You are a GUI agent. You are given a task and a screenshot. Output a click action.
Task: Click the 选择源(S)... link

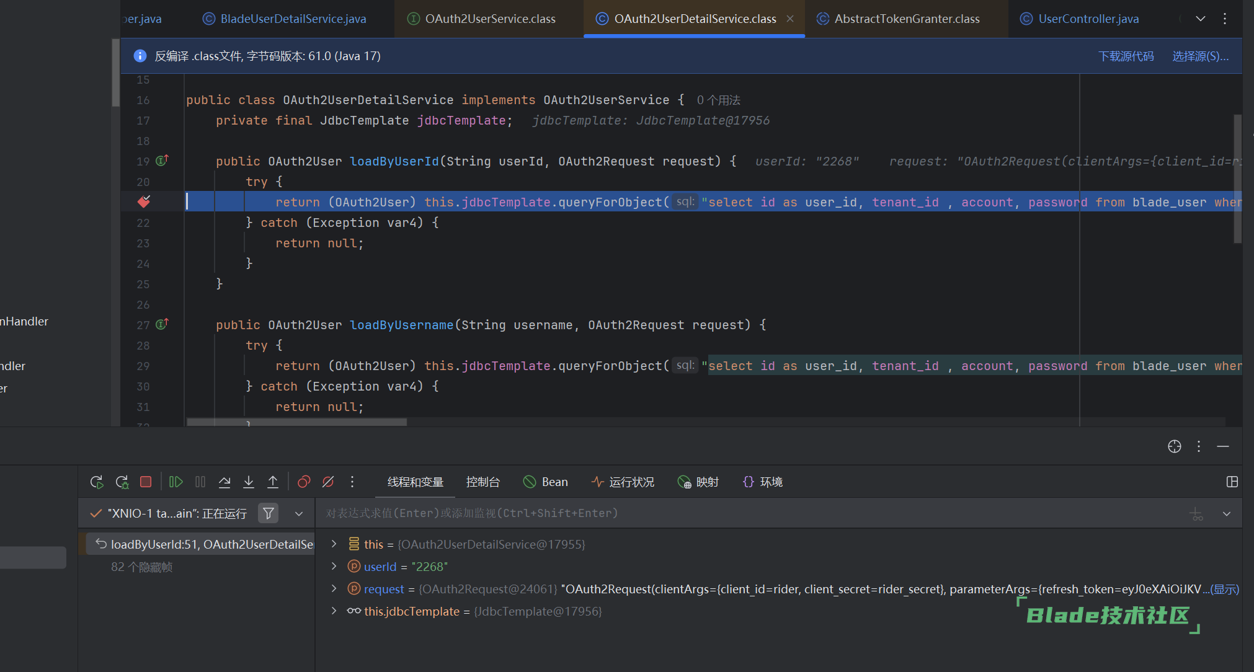pos(1200,56)
